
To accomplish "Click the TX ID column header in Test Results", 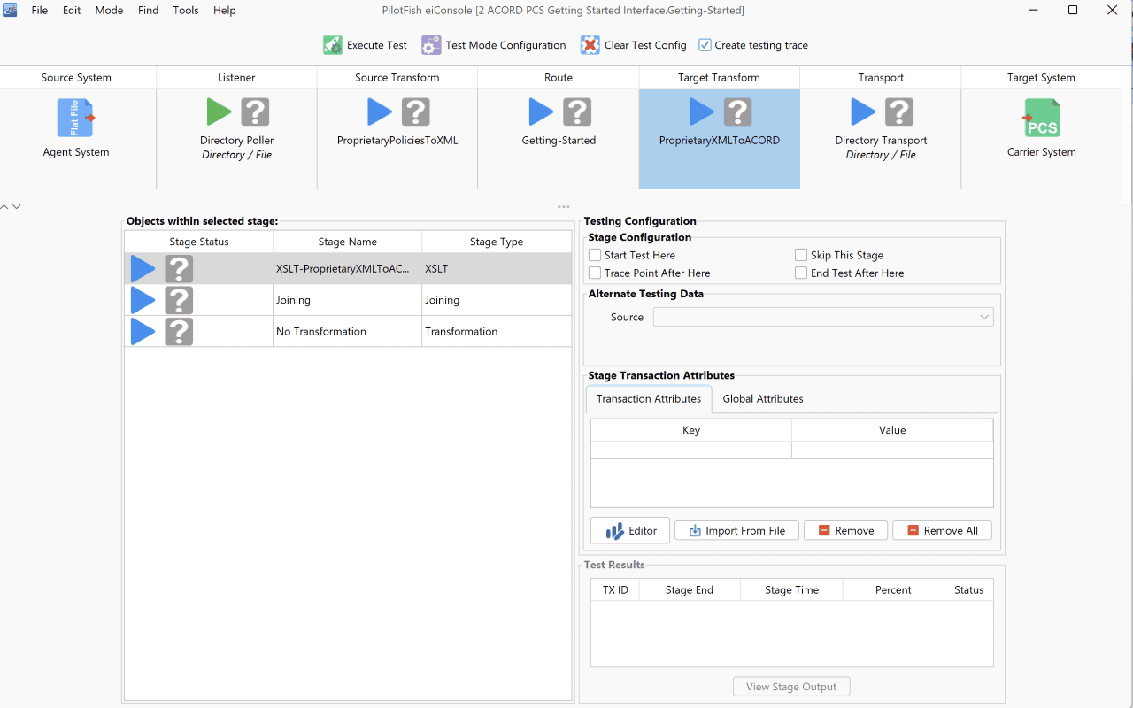I will 615,590.
